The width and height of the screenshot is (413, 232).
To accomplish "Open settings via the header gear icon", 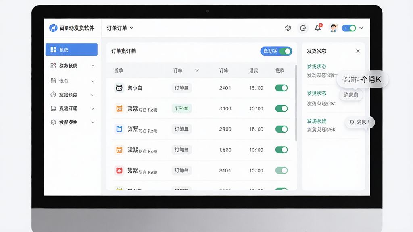I will (288, 28).
